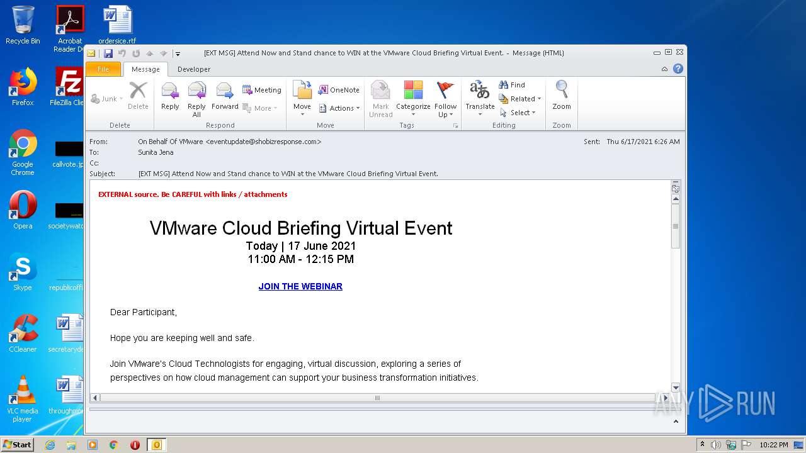Click Reply All in the Respond group

196,99
